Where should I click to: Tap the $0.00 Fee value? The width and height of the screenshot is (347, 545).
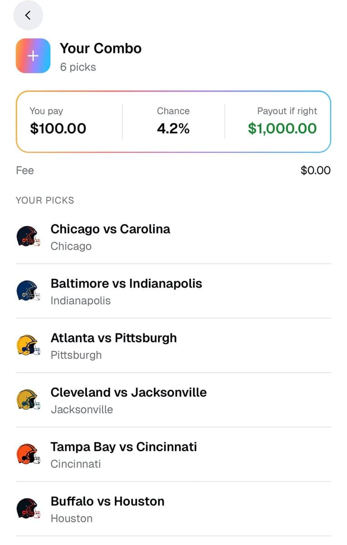[x=316, y=170]
